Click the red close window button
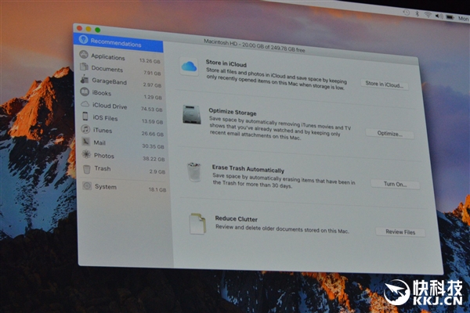 point(79,28)
